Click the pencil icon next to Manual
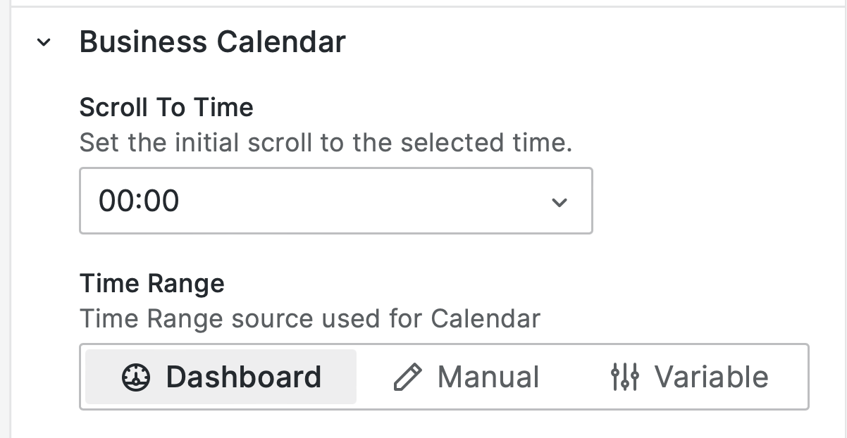847x438 pixels. click(x=407, y=377)
